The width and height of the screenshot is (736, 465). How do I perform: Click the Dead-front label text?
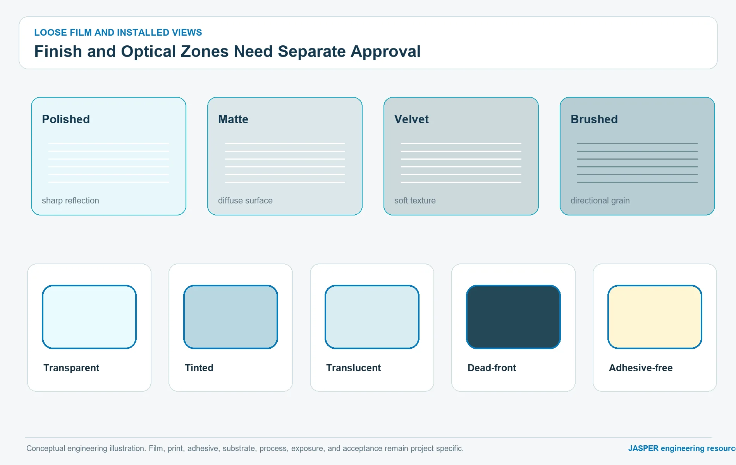coord(492,368)
